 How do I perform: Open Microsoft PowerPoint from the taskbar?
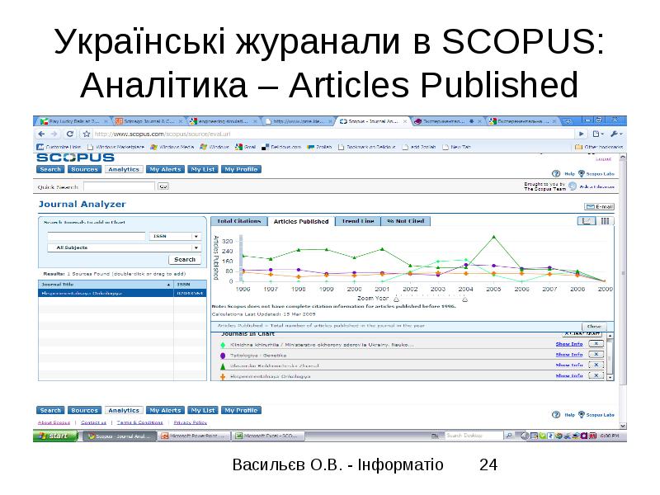[196, 436]
